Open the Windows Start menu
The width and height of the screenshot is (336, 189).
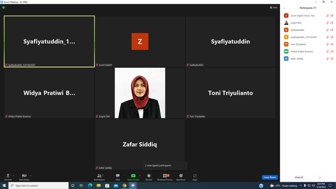(x=4, y=185)
